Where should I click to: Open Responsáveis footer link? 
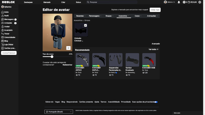tap(72, 102)
